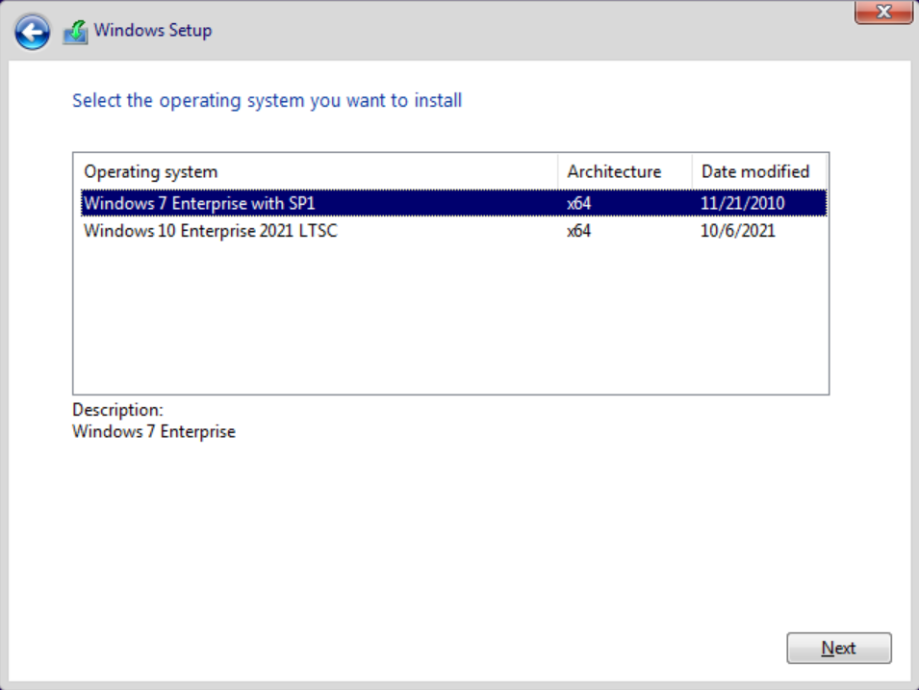Sort by Operating system column header
Screen dimensions: 919x690
151,172
